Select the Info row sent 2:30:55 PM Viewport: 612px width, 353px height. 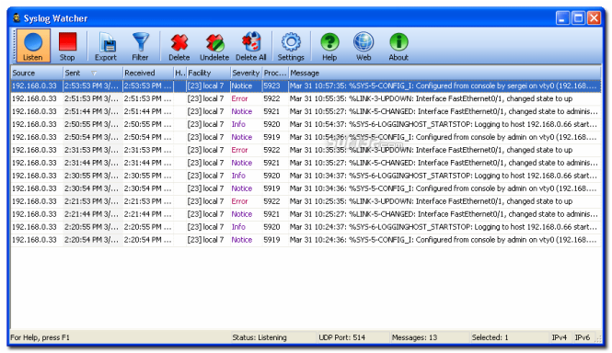[306, 176]
